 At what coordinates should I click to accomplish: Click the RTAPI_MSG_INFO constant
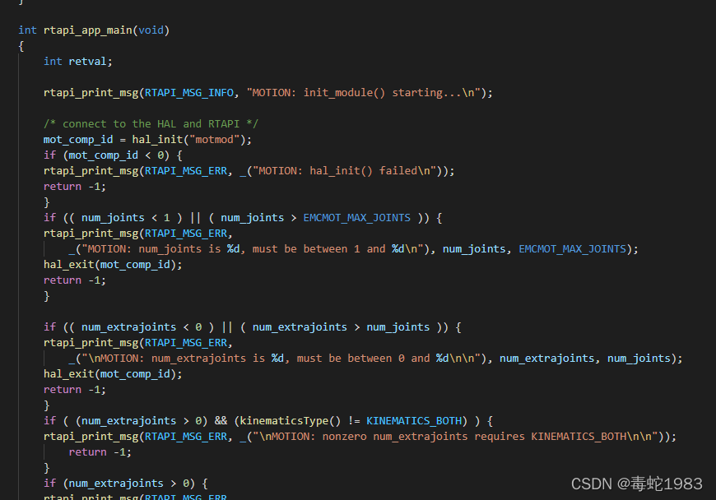[189, 93]
